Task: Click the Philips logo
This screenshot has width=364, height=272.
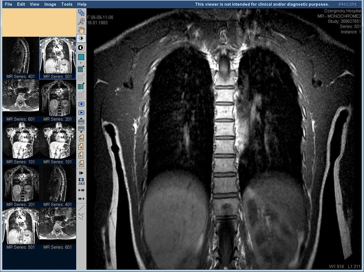Action: 348,5
